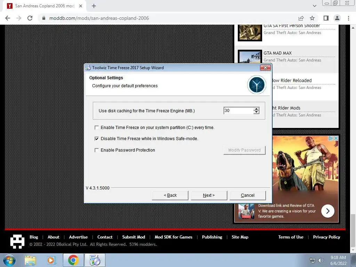Open Mod SDK for Games link
This screenshot has width=356, height=267.
coord(173,237)
